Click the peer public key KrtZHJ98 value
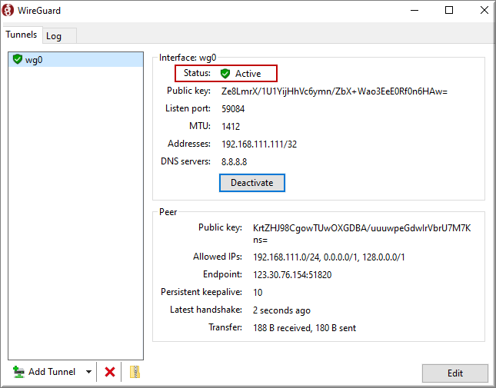Image resolution: width=496 pixels, height=388 pixels. pos(361,234)
